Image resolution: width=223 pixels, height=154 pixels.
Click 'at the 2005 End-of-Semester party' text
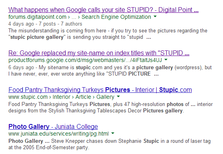tap(49, 147)
